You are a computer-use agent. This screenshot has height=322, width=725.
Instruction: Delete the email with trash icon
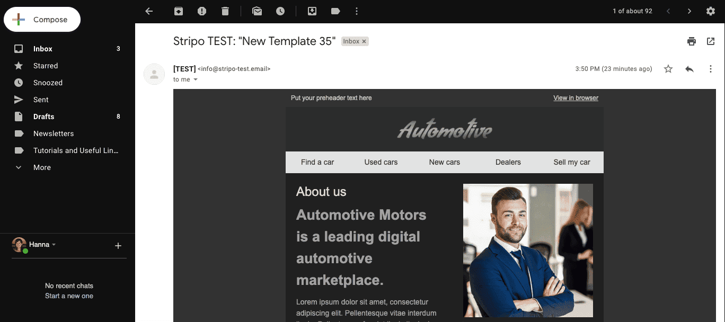225,11
